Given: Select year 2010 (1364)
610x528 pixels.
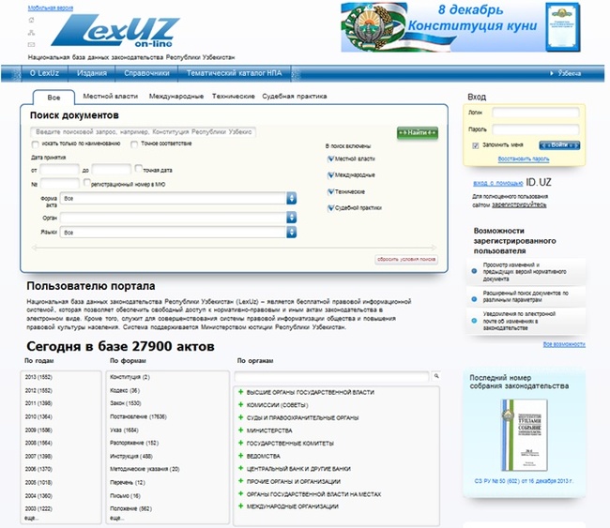Looking at the screenshot, I should [38, 416].
